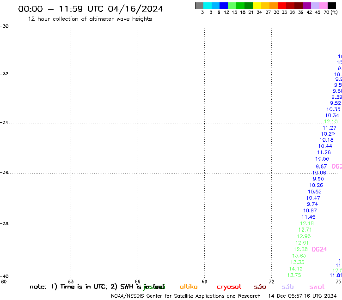Click the 's3b' satellite label
Image resolution: width=342 pixels, height=300 pixels.
pyautogui.click(x=287, y=287)
